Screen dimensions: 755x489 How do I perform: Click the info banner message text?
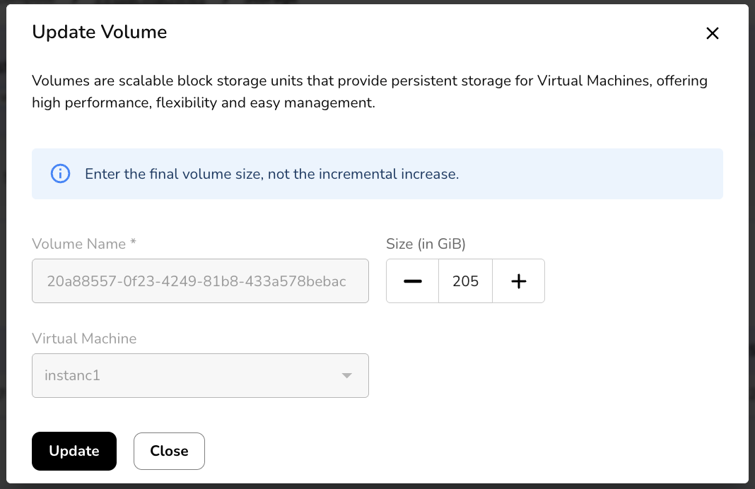tap(271, 174)
